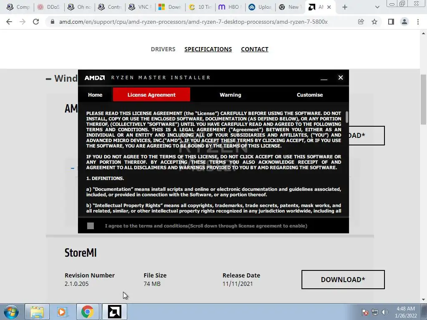Toggle the Chrome side panel icon
The height and width of the screenshot is (320, 427).
pyautogui.click(x=391, y=22)
